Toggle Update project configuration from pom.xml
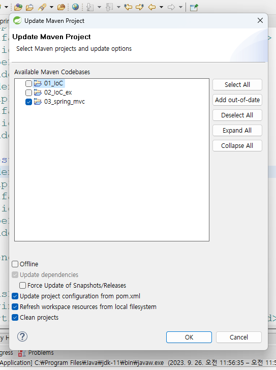Screen dimensions: 276x370 (15, 296)
